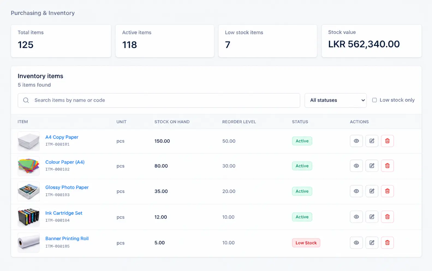This screenshot has height=271, width=432.
Task: Open the Colour Paper (A4) link
Action: point(65,162)
